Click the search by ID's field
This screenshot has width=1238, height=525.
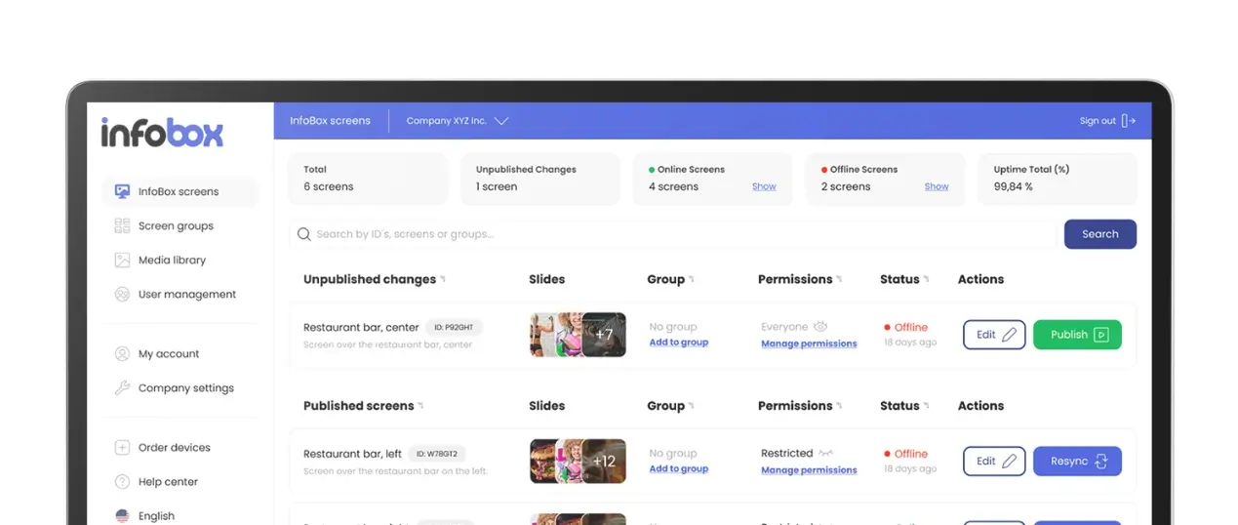point(673,234)
